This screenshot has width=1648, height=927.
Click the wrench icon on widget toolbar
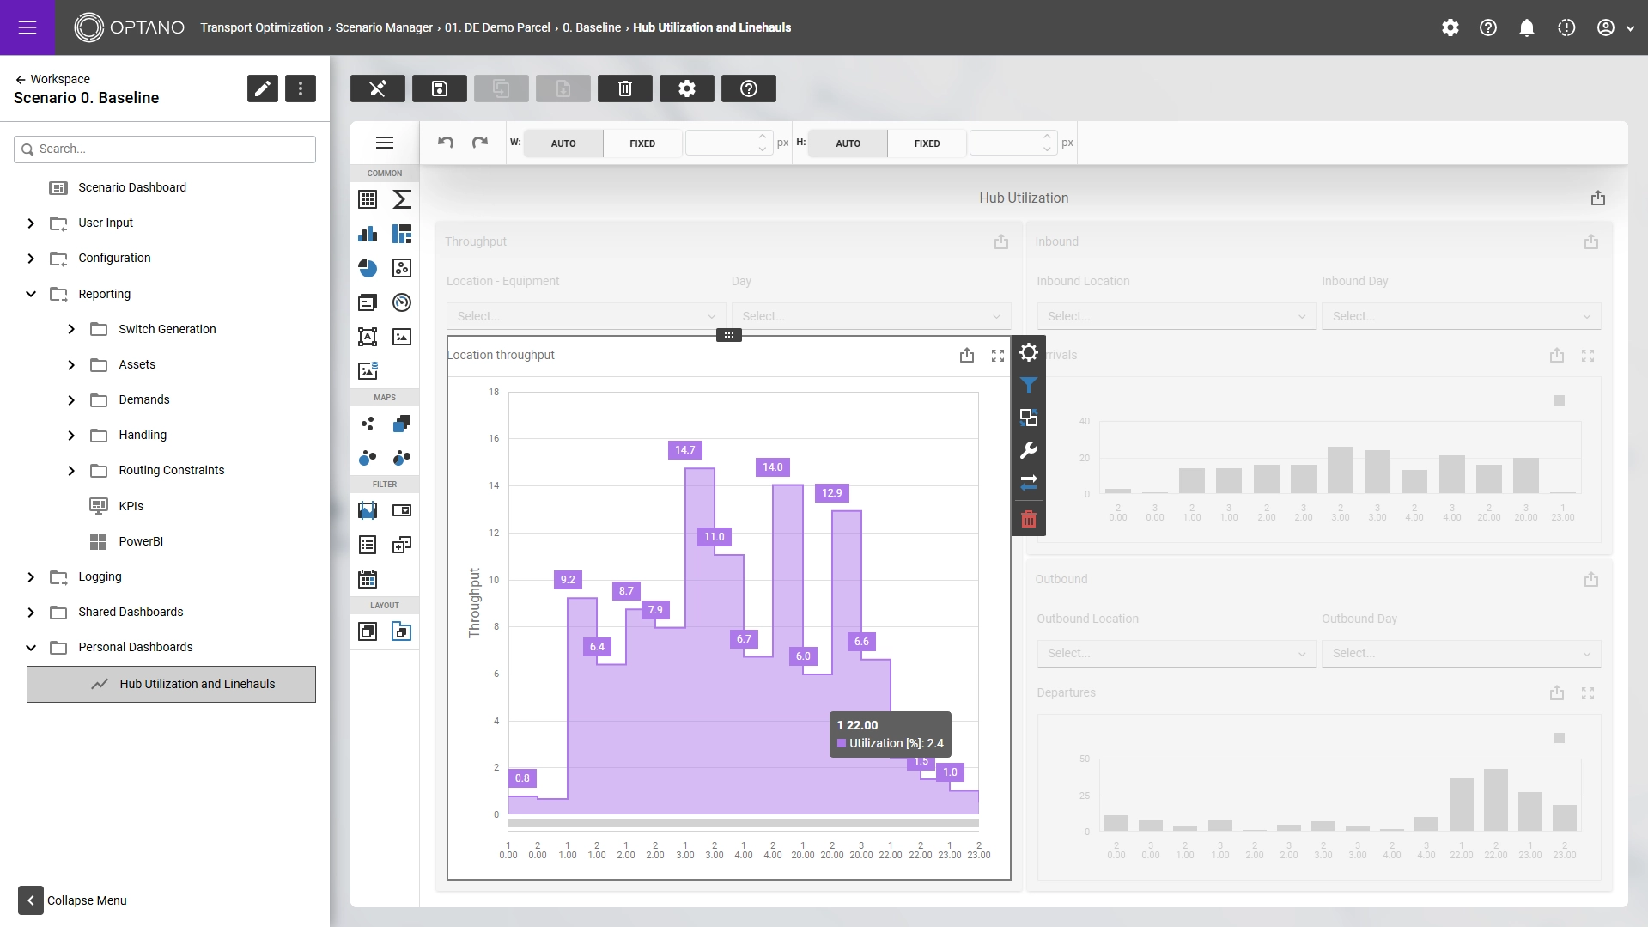pyautogui.click(x=1028, y=450)
